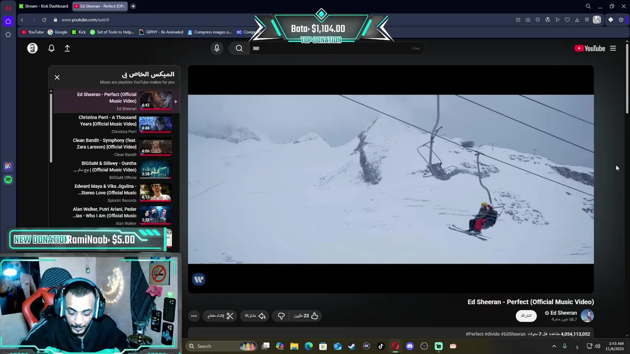Click the extensions cube toolbar icon
This screenshot has width=630, height=354.
(621, 20)
